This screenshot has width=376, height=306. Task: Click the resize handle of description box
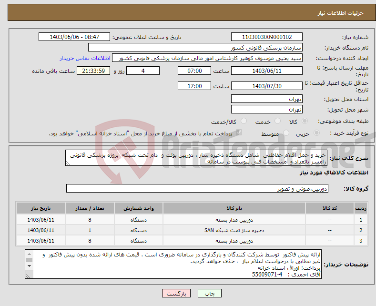(68, 163)
